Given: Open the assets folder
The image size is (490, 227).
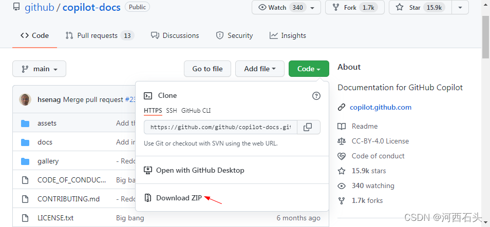Looking at the screenshot, I should point(47,123).
